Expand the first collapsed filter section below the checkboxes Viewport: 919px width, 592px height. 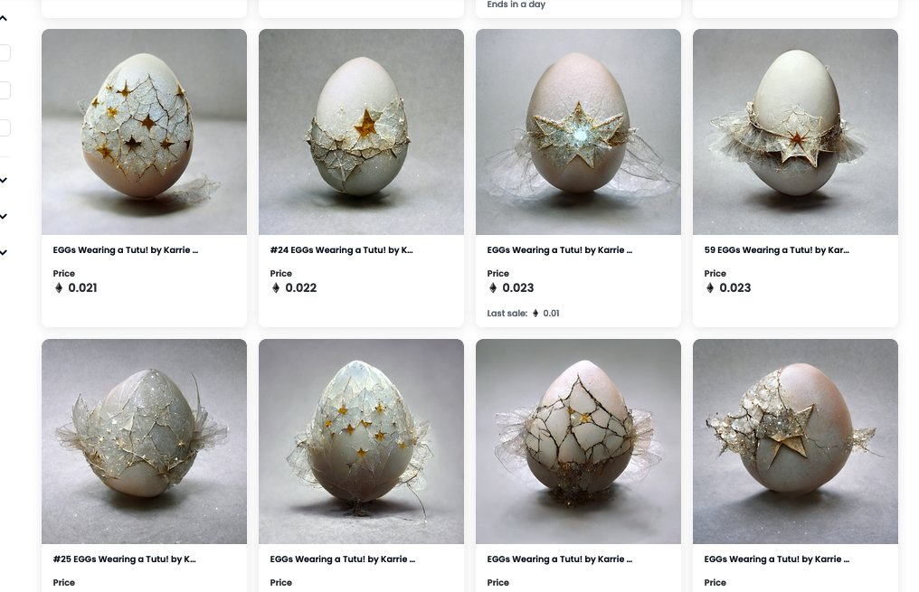click(3, 179)
